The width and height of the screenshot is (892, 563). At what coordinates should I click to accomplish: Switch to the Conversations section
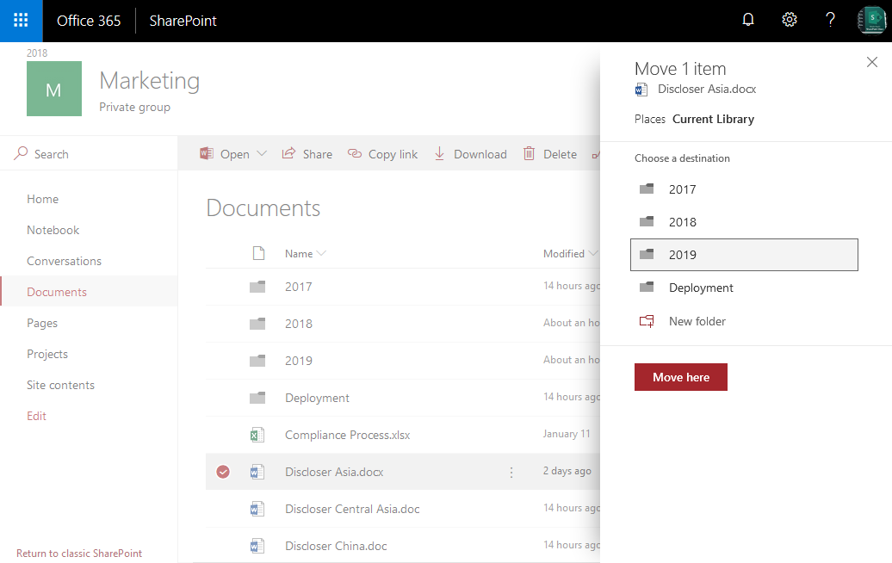pos(64,260)
